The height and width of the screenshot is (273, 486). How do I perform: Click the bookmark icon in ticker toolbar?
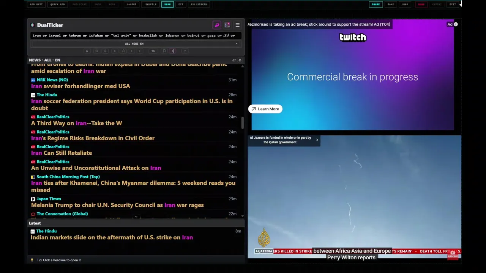pyautogui.click(x=164, y=51)
